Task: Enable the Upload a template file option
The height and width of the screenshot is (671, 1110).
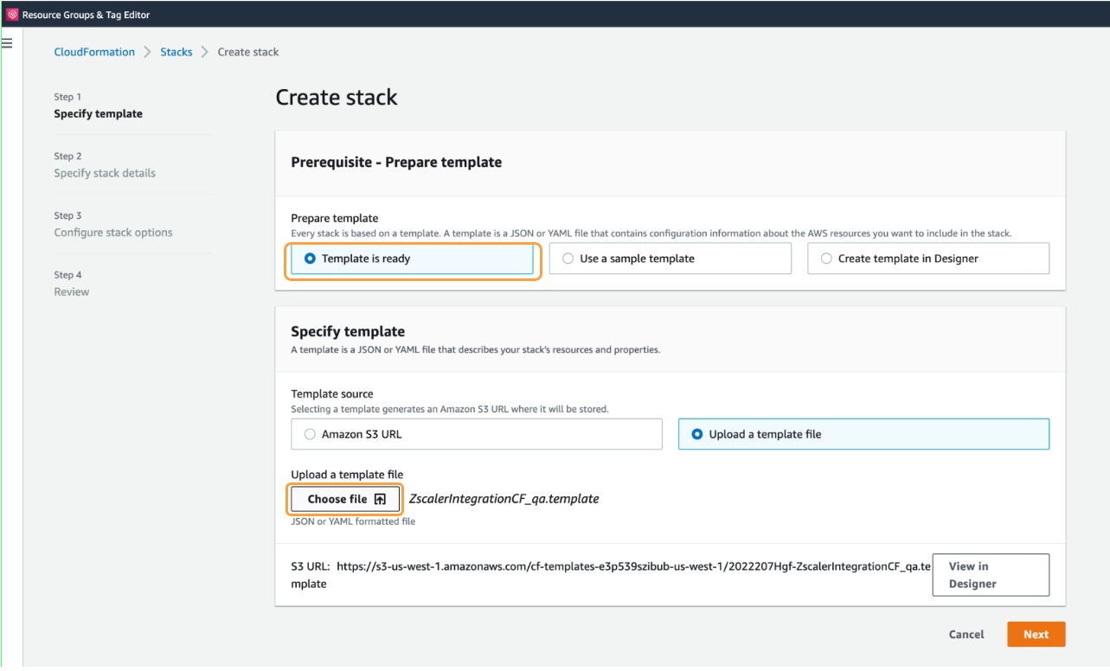Action: click(x=697, y=434)
